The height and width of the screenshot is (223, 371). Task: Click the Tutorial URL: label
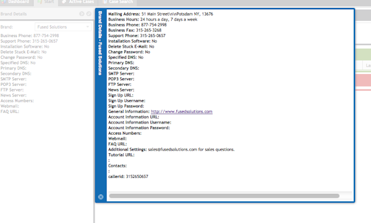point(121,155)
